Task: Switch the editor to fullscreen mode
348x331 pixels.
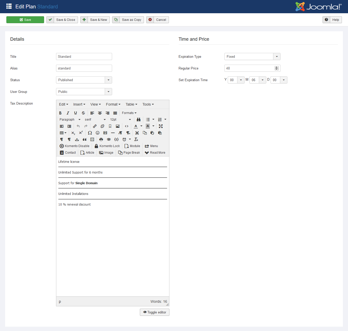Action: 161,126
